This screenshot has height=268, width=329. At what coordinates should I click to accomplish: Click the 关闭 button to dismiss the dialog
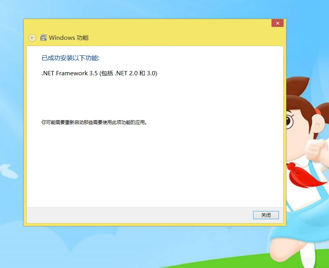click(266, 215)
